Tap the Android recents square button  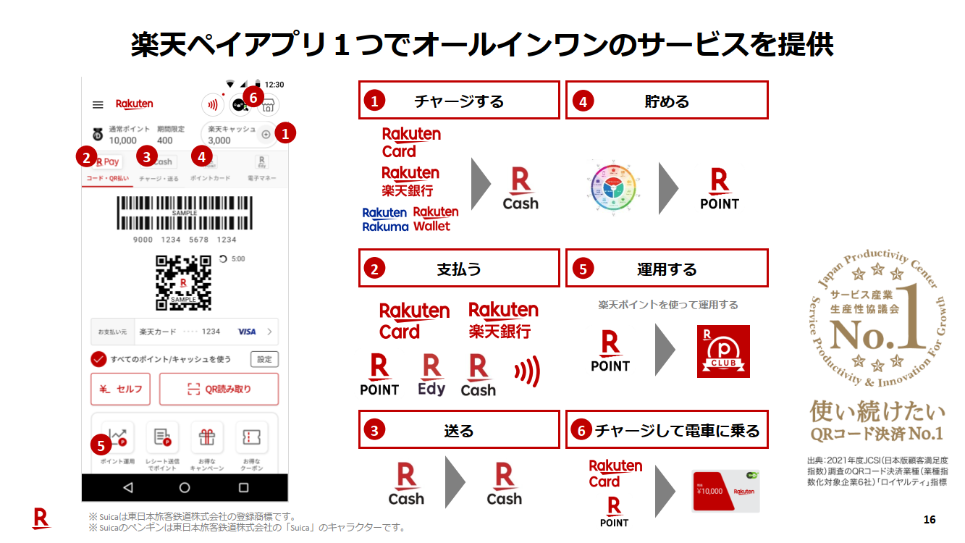click(243, 488)
